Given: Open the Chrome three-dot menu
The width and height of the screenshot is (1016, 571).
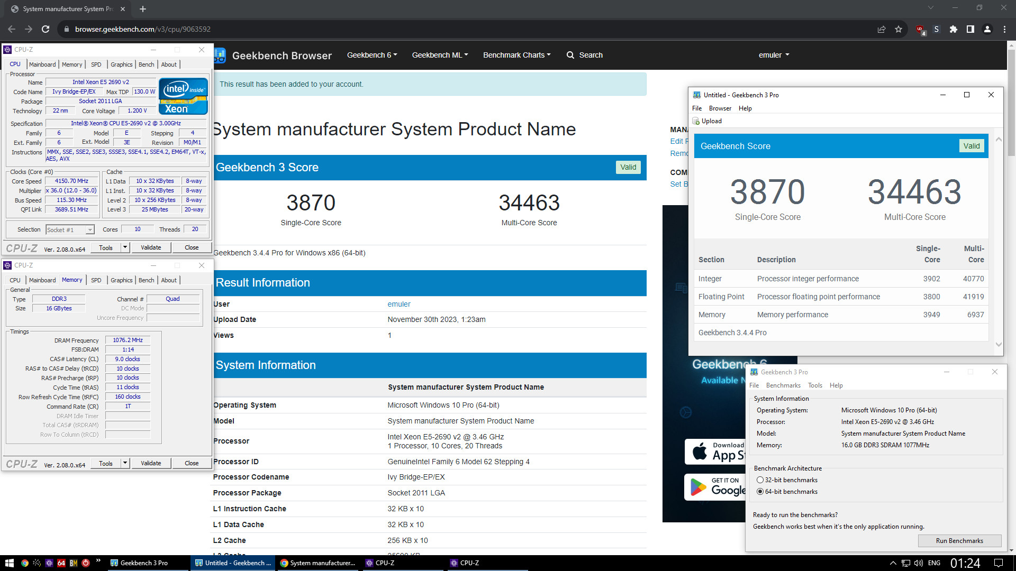Looking at the screenshot, I should tap(1004, 29).
